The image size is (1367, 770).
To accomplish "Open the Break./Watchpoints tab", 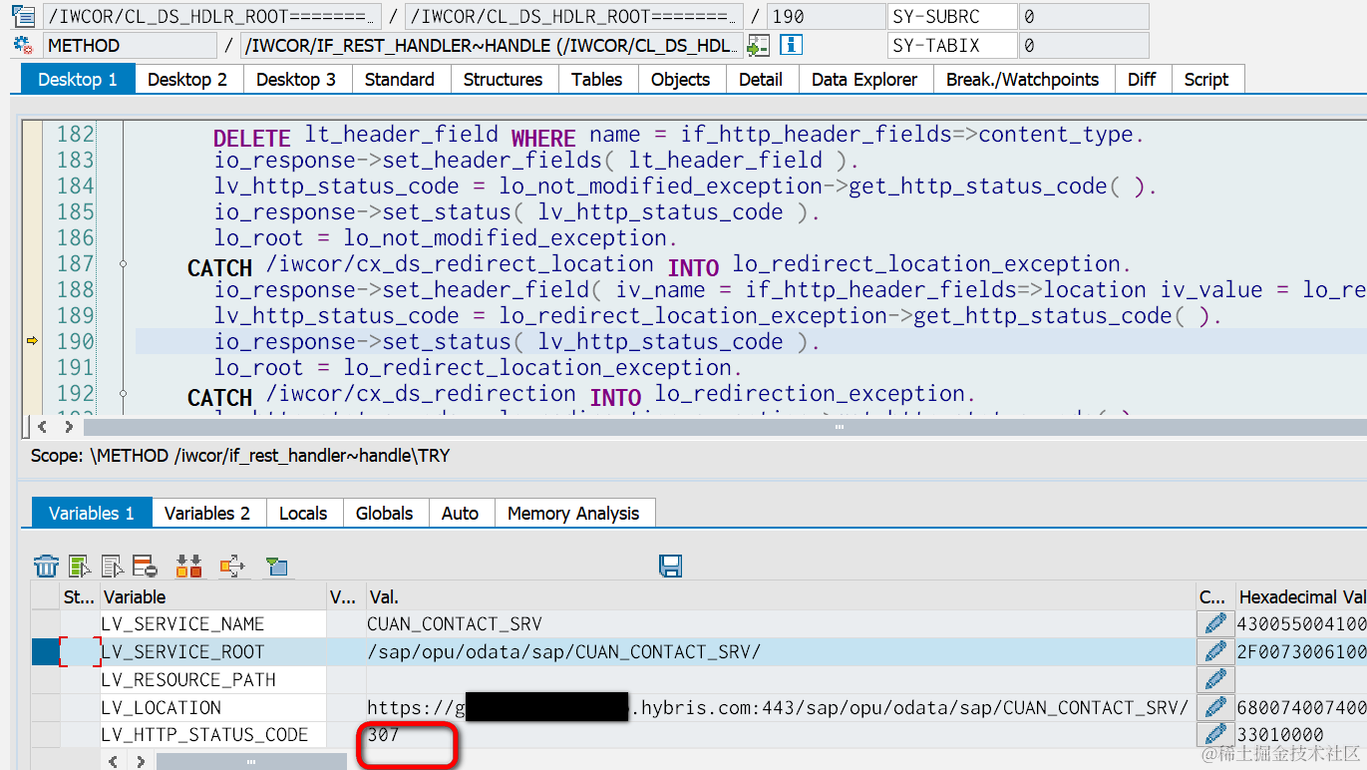I will [x=1023, y=79].
